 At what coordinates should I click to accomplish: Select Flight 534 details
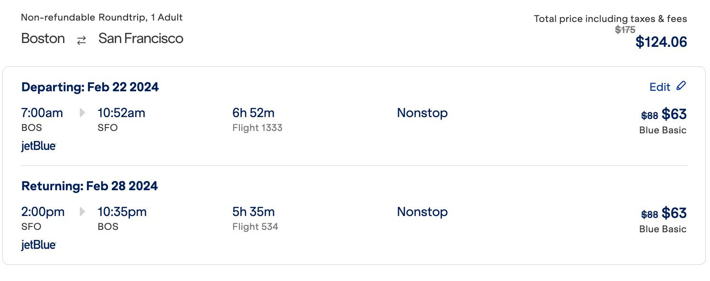click(255, 227)
